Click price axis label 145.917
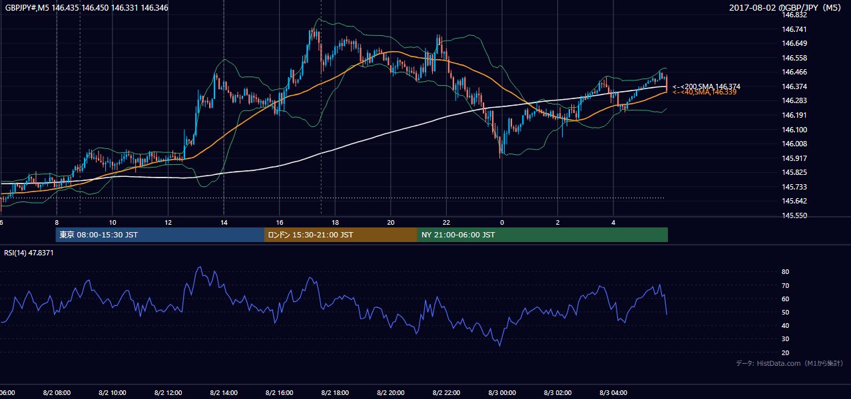Viewport: 851px width, 399px height. [794, 159]
